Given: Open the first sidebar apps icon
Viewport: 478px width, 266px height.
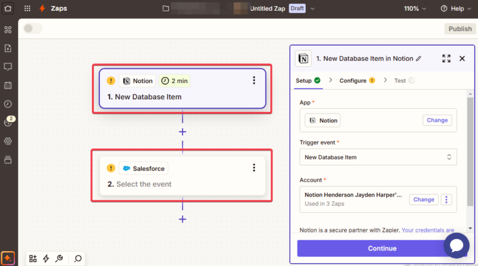Looking at the screenshot, I should pyautogui.click(x=8, y=30).
